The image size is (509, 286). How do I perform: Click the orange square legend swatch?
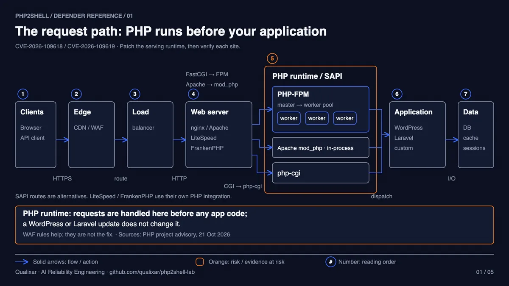[x=200, y=262]
